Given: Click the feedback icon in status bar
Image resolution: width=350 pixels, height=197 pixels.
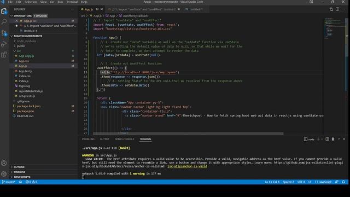Looking at the screenshot, I should point(337,182).
